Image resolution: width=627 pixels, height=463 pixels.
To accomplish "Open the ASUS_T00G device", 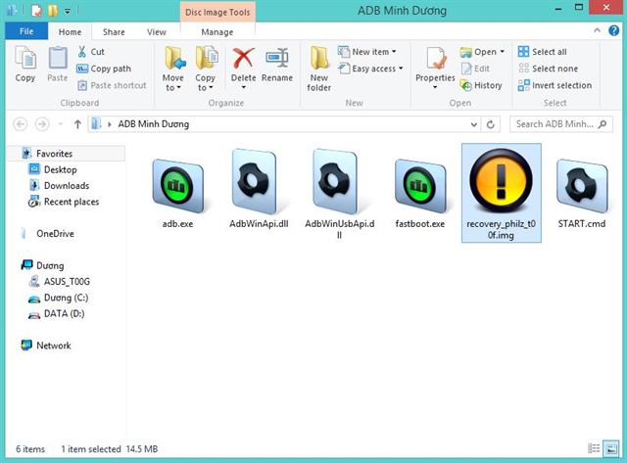I will click(67, 282).
